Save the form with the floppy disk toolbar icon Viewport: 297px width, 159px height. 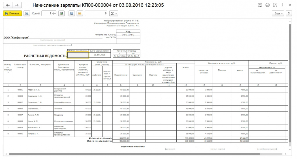72,13
